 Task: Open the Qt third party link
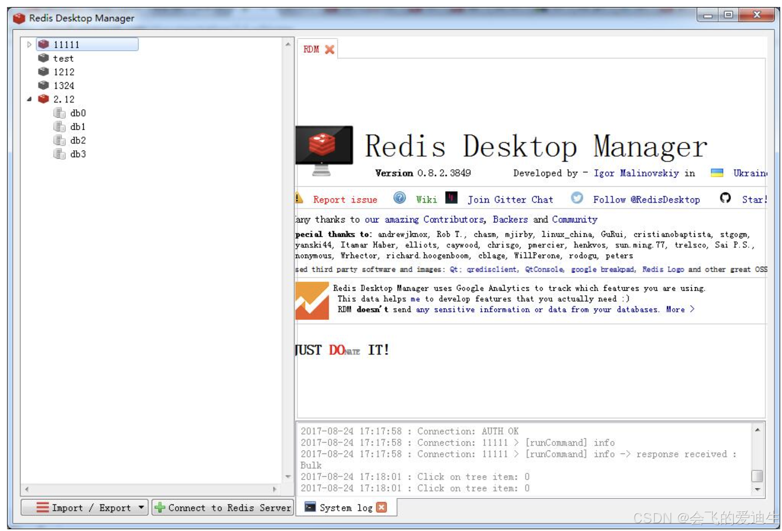click(x=454, y=269)
